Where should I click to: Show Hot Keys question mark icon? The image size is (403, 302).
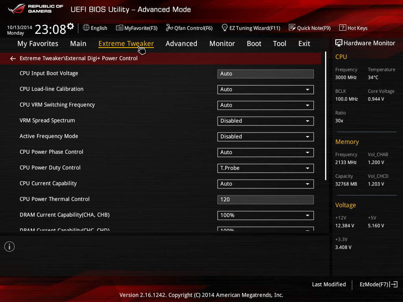342,28
